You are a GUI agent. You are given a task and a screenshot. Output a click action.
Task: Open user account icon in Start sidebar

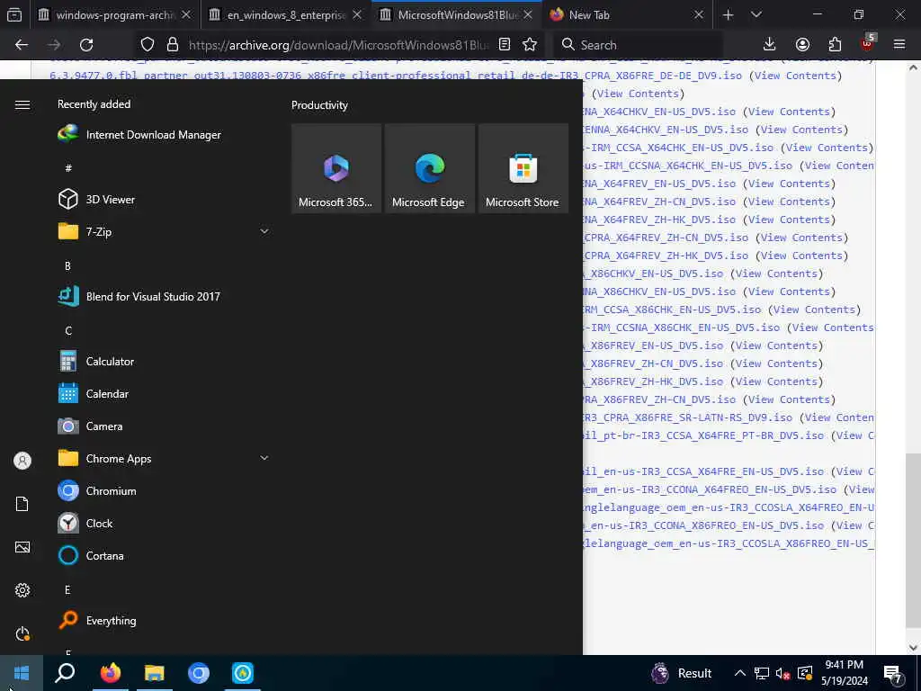22,461
